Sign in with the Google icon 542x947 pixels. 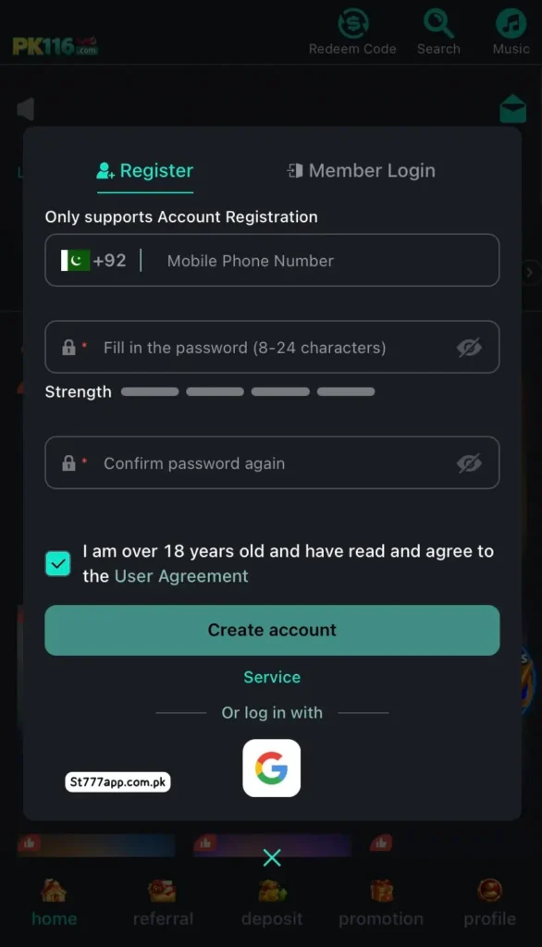coord(271,768)
